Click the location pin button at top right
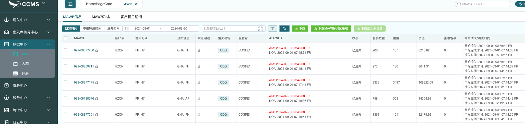This screenshot has height=124, width=525. tap(520, 4)
